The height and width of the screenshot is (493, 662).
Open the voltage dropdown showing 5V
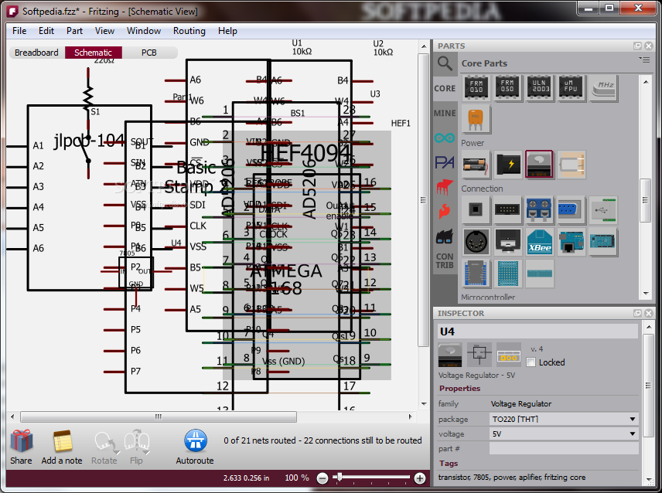click(564, 434)
